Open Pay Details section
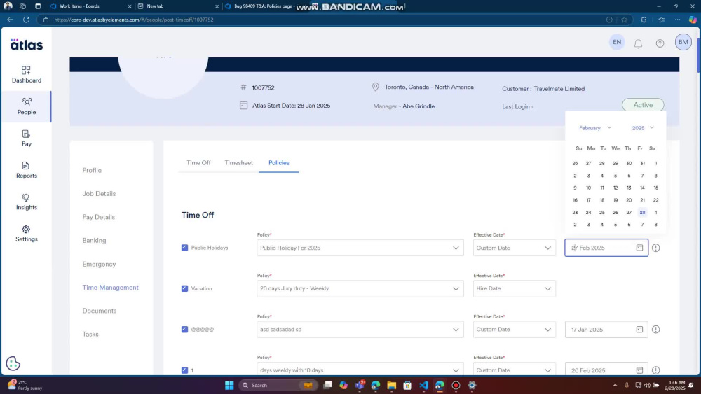Screen dimensions: 701x394 (98, 217)
